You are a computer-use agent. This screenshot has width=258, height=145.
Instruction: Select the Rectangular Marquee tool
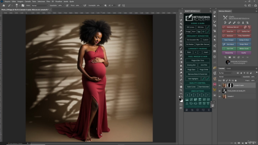tap(181, 17)
